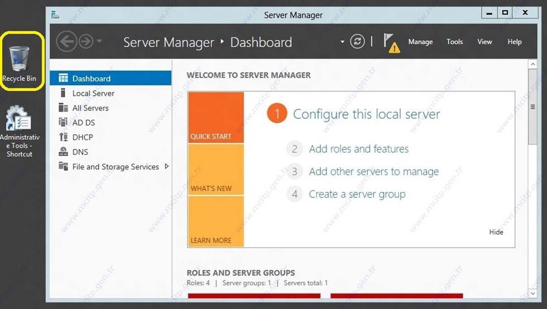The image size is (547, 309).
Task: Click the Dashboard breadcrumb heading
Action: coord(261,42)
